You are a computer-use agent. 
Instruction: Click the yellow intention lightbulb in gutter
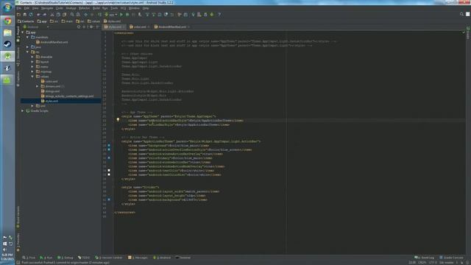[x=118, y=120]
